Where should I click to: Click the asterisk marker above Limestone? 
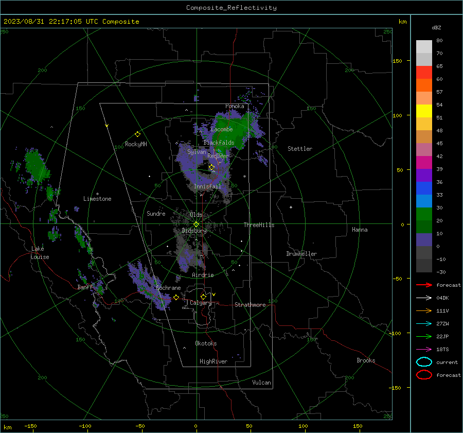coord(97,194)
